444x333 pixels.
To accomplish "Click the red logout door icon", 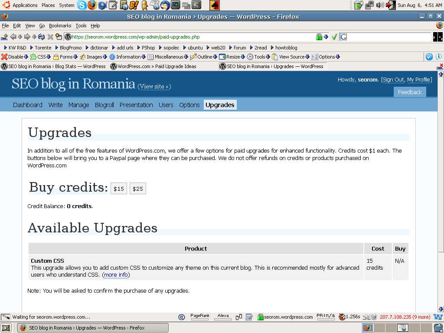I will [x=391, y=5].
